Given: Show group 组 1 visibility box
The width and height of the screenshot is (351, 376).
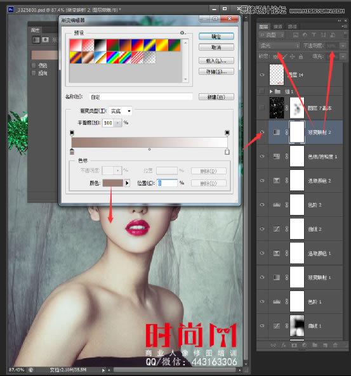Looking at the screenshot, I should point(262,91).
